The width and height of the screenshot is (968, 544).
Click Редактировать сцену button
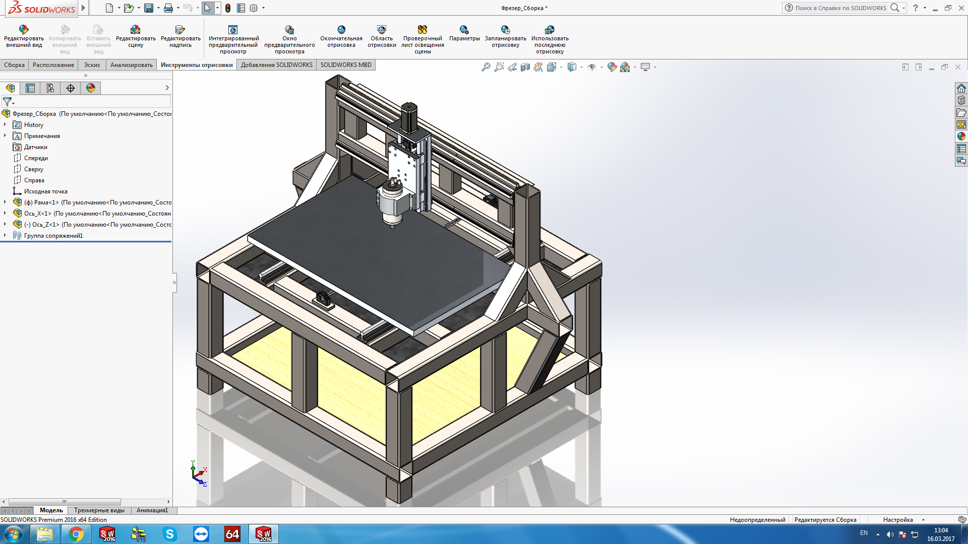click(136, 37)
